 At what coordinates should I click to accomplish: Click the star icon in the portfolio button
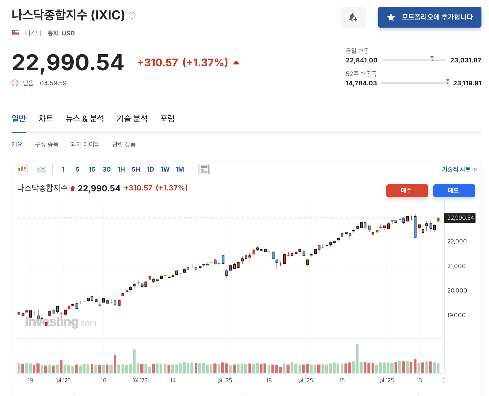point(391,17)
